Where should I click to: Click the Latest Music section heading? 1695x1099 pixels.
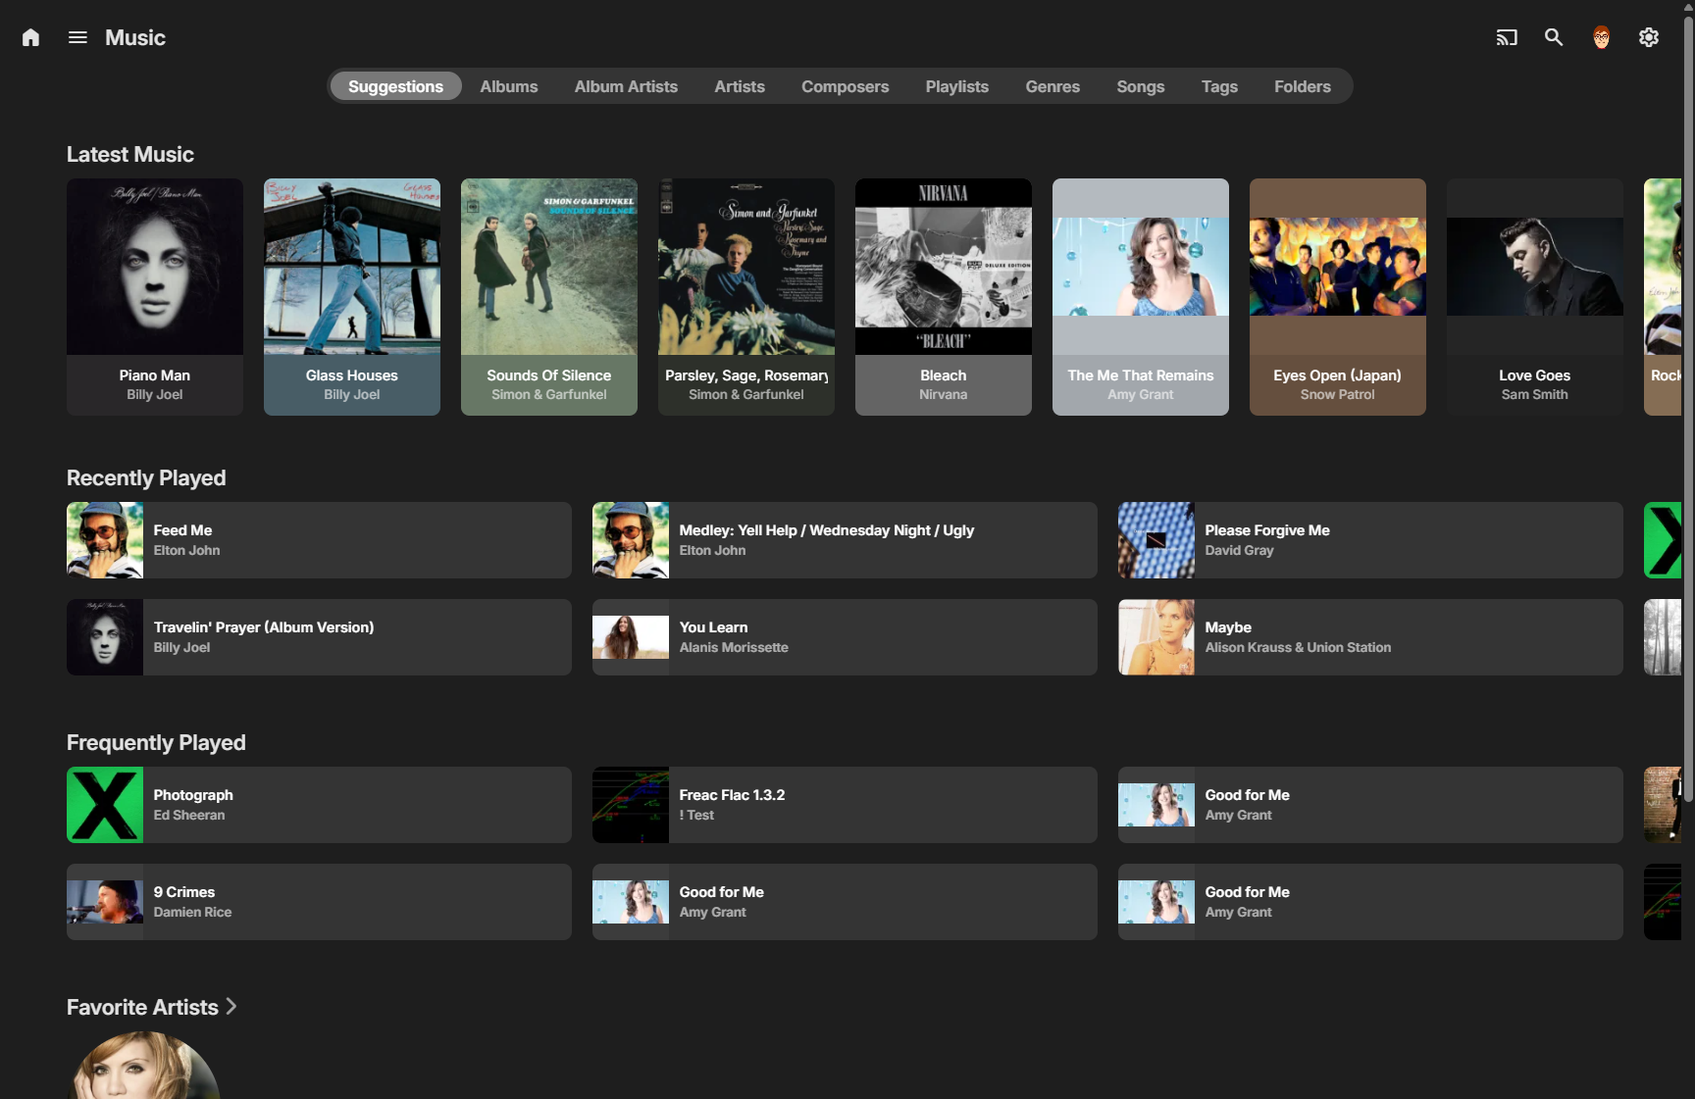pyautogui.click(x=130, y=154)
